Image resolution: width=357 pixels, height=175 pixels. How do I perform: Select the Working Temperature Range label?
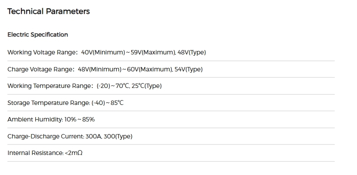pyautogui.click(x=50, y=86)
